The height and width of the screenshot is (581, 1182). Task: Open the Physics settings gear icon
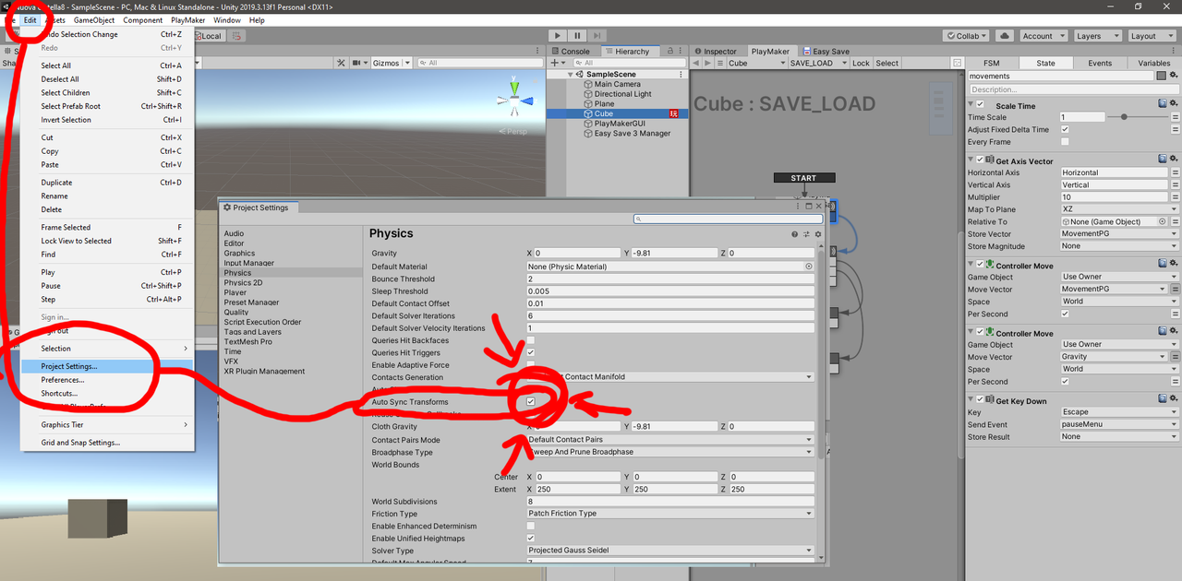tap(817, 234)
